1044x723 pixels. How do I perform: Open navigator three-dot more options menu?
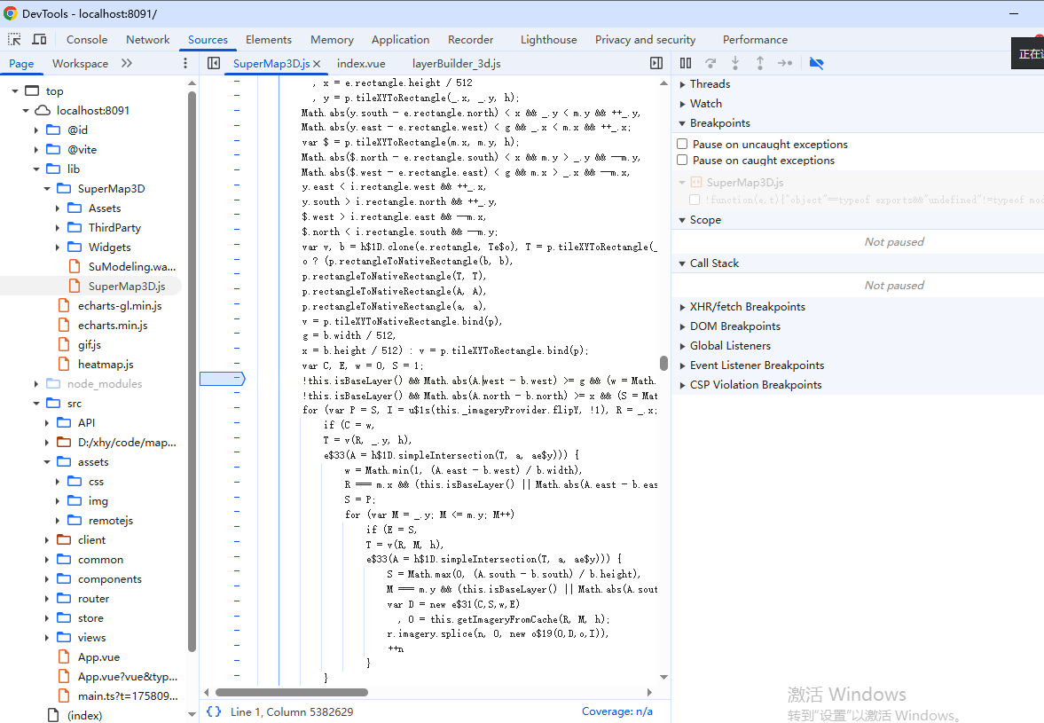click(185, 63)
